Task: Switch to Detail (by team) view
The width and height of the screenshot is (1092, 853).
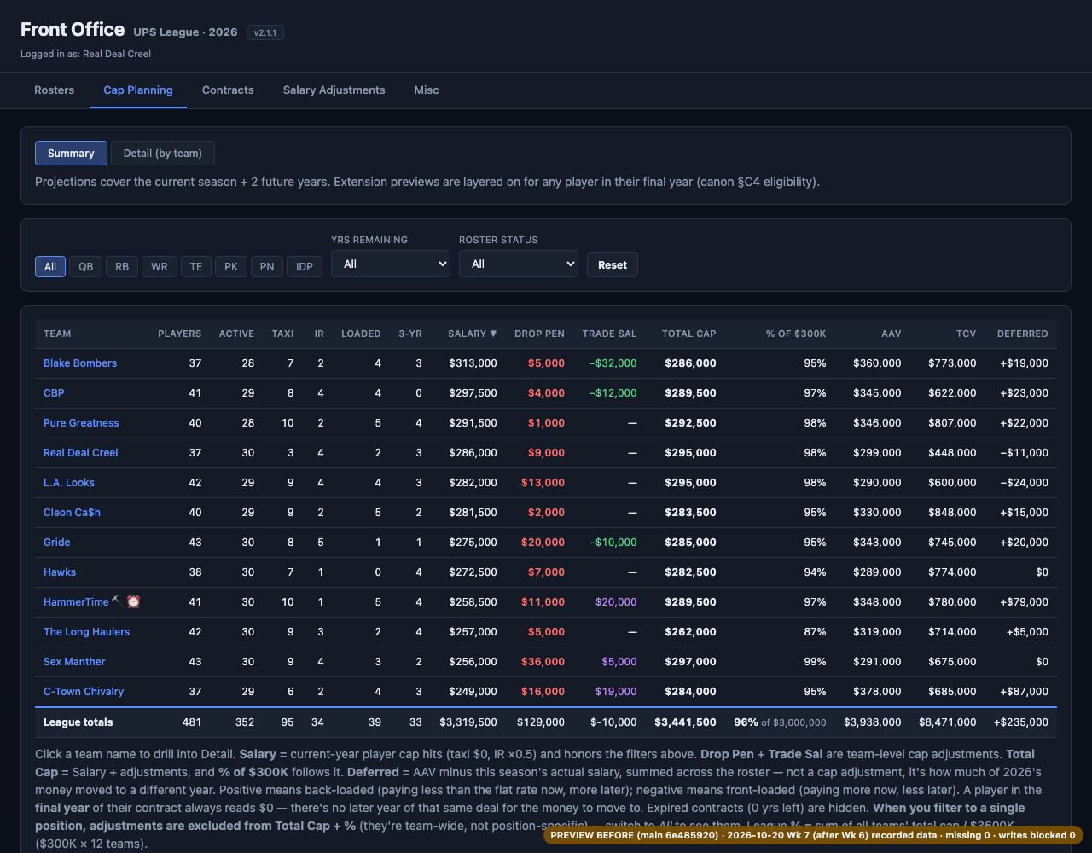Action: [163, 153]
